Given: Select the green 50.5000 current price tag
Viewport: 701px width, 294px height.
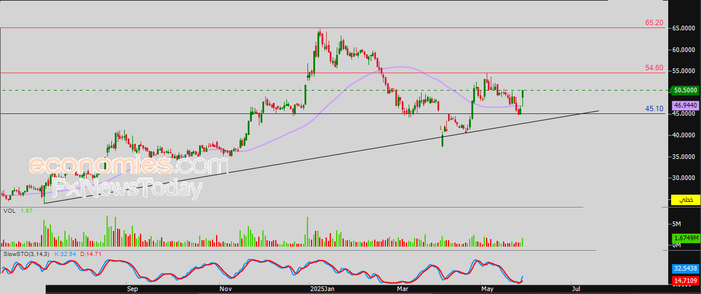Looking at the screenshot, I should [x=685, y=90].
